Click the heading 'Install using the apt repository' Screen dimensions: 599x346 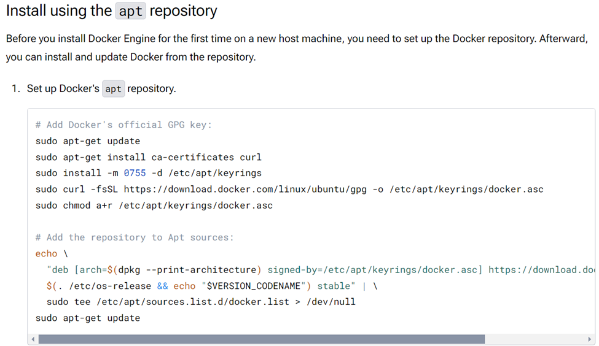(x=112, y=10)
